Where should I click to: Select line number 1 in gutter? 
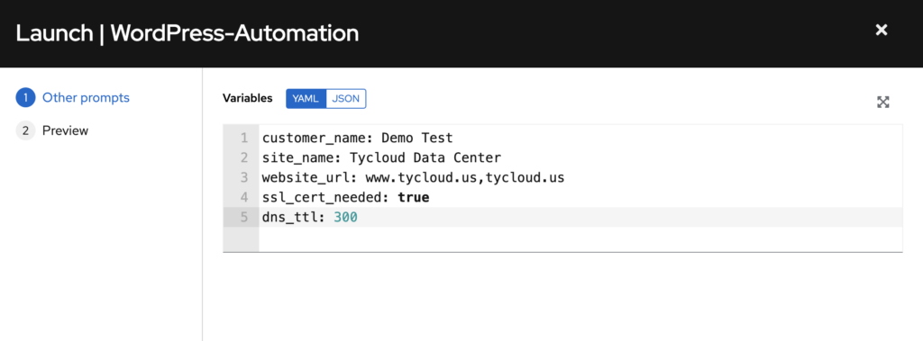(x=244, y=139)
